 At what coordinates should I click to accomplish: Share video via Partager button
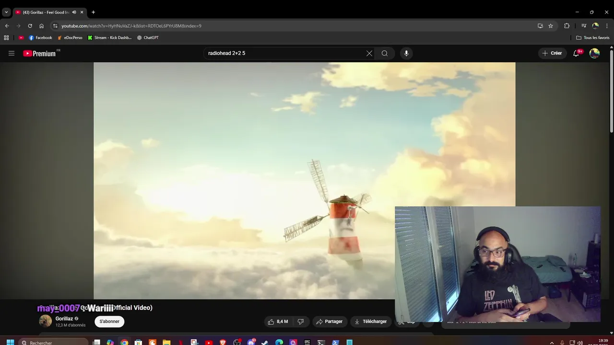(330, 322)
